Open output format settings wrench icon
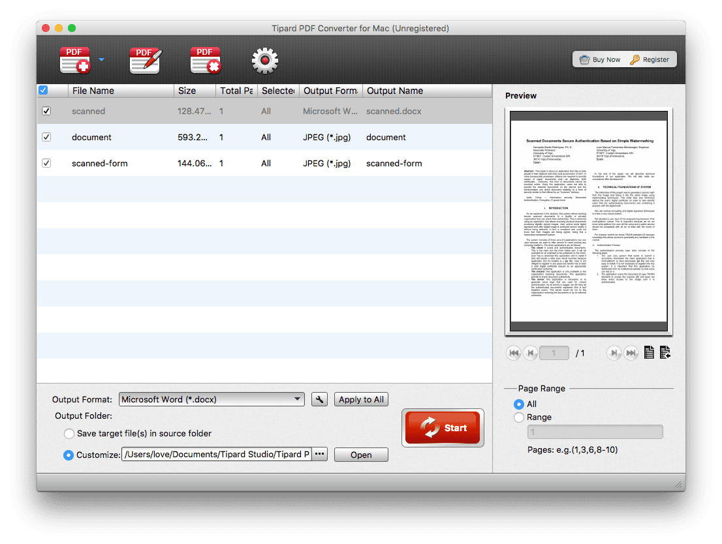 (x=319, y=399)
